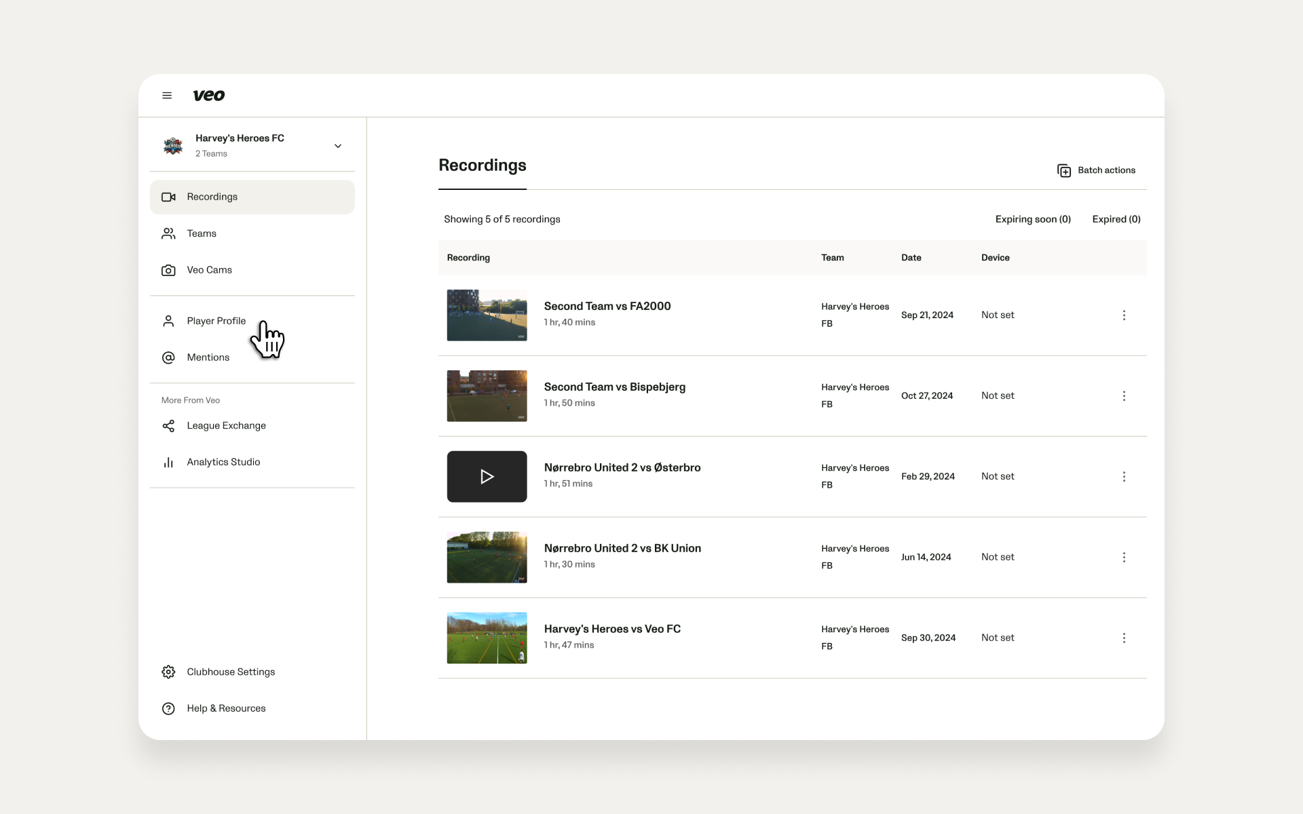Select Recordings in the sidebar
The height and width of the screenshot is (814, 1303).
(x=252, y=197)
